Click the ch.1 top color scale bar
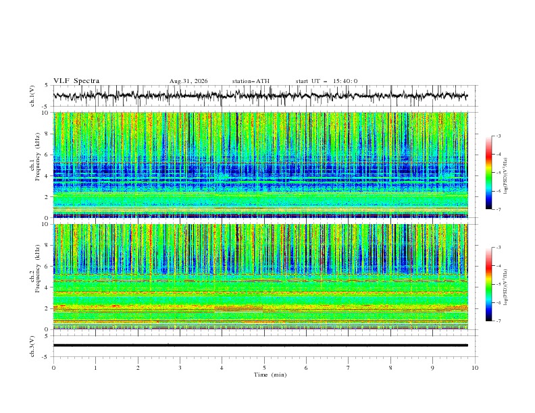Viewport: 535px width, 413px height. point(488,172)
